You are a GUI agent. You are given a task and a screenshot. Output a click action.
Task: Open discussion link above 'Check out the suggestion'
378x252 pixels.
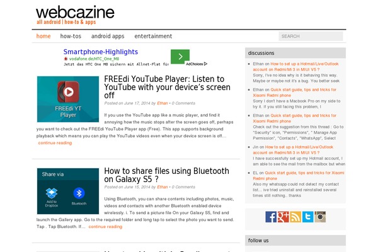pyautogui.click(x=294, y=118)
